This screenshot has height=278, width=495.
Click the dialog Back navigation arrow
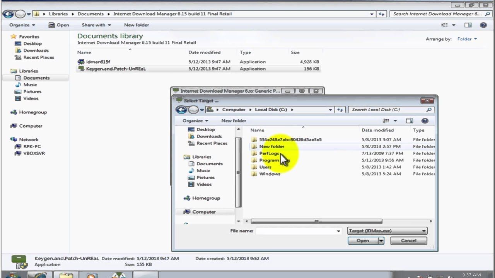click(181, 110)
